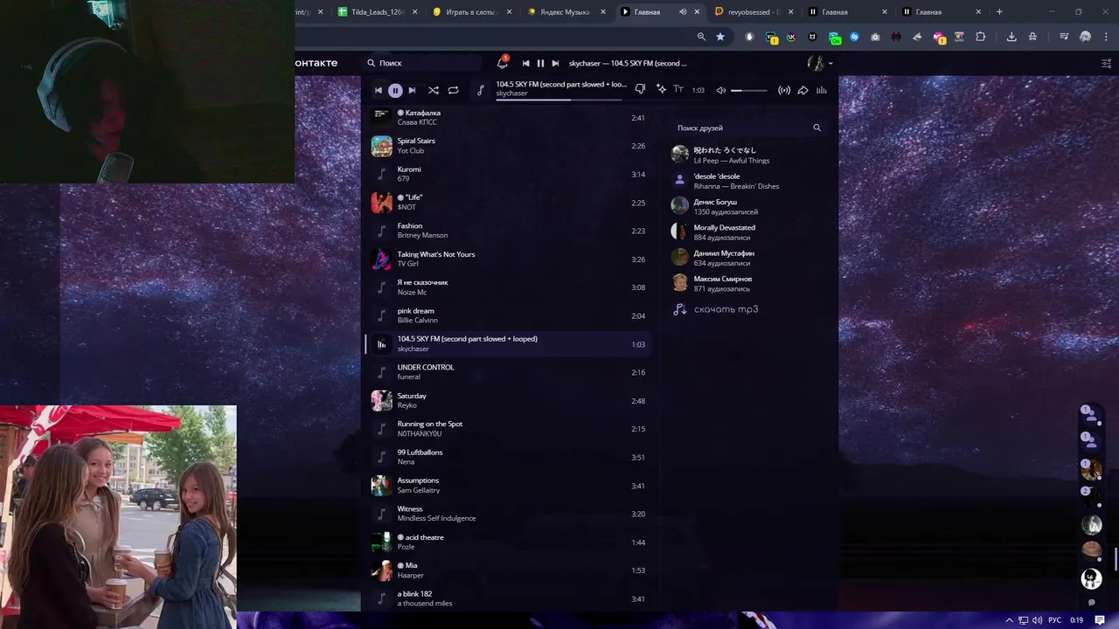Viewport: 1119px width, 629px height.
Task: Click the 'Assumptions' Sam Gellaitry cover thumbnail
Action: pyautogui.click(x=381, y=485)
